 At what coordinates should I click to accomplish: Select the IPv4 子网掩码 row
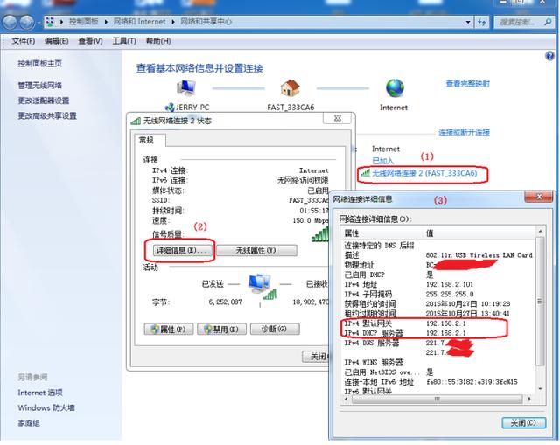[438, 294]
